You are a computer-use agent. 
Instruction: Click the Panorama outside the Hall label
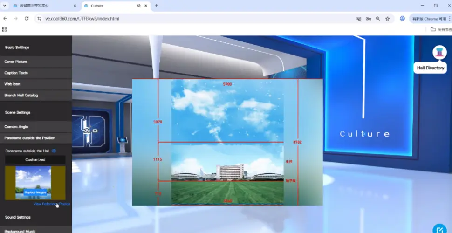[27, 151]
